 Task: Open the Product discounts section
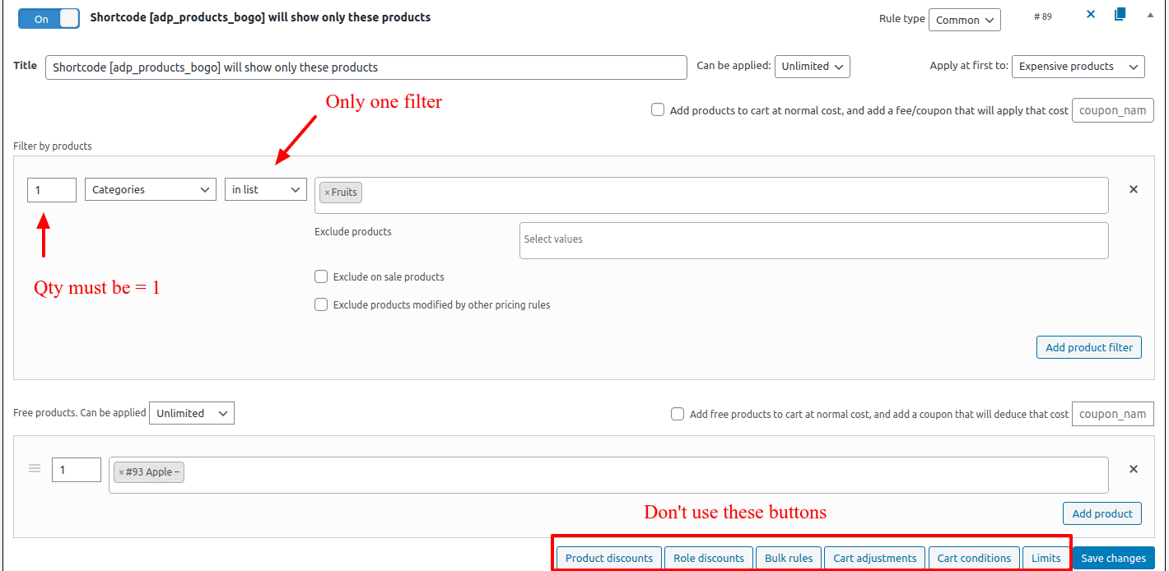[609, 558]
